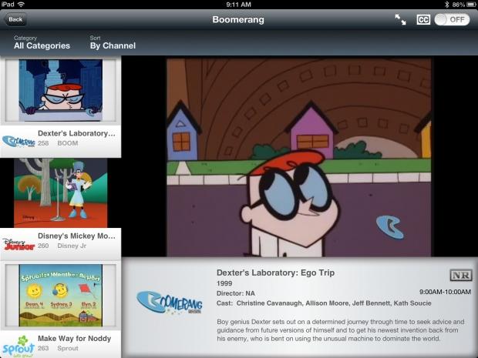The height and width of the screenshot is (358, 478).
Task: Tap the Back button
Action: point(15,19)
